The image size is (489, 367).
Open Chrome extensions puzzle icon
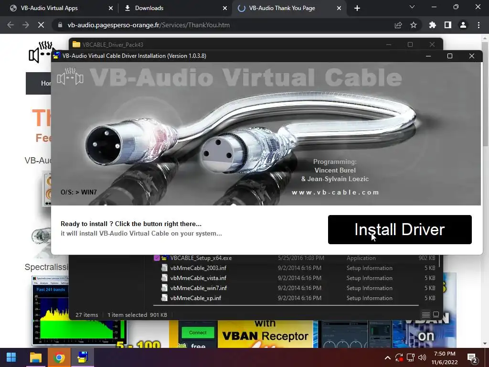point(432,25)
